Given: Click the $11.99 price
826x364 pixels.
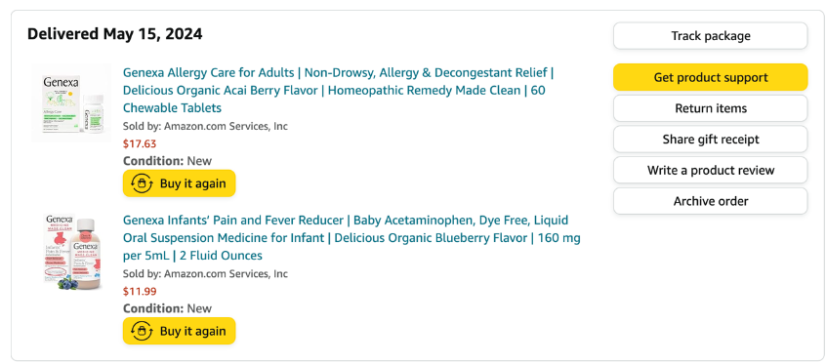Looking at the screenshot, I should [x=140, y=292].
